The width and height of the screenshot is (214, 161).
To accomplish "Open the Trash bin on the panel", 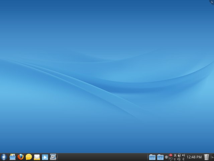I will click(206, 157).
